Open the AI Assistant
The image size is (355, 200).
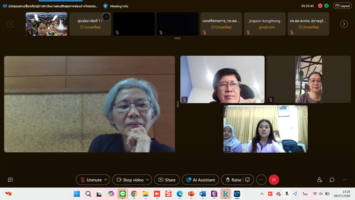[201, 180]
